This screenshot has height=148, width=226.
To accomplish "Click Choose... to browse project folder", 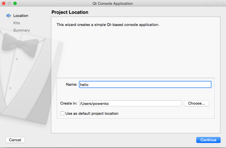I will click(197, 103).
